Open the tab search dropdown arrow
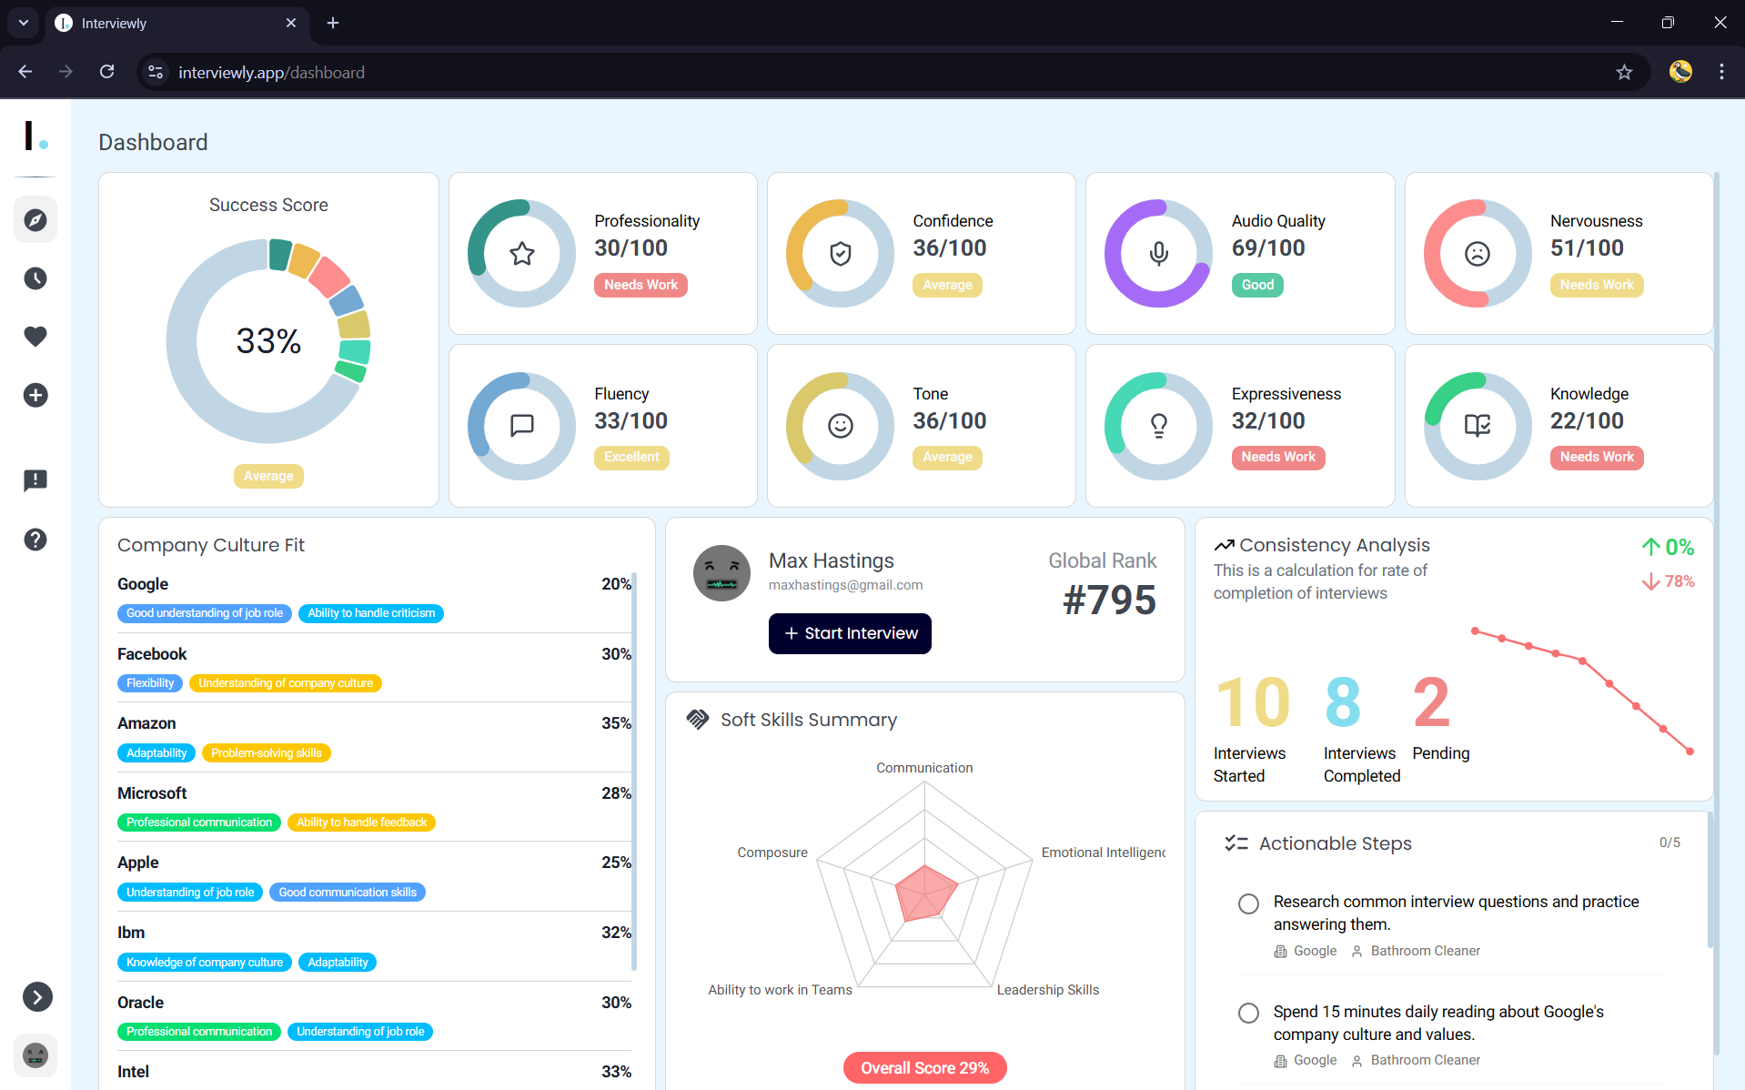1745x1090 pixels. (x=24, y=23)
